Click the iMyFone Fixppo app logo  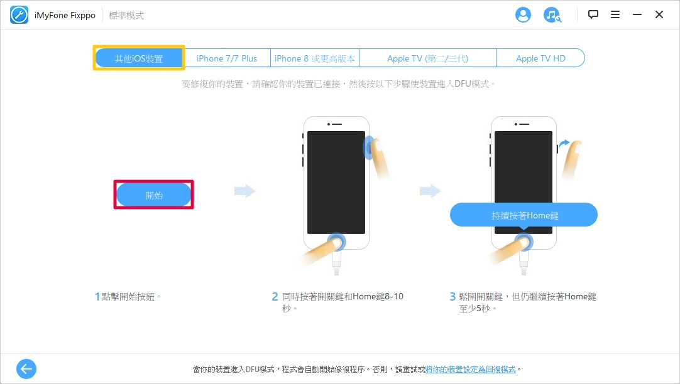19,15
